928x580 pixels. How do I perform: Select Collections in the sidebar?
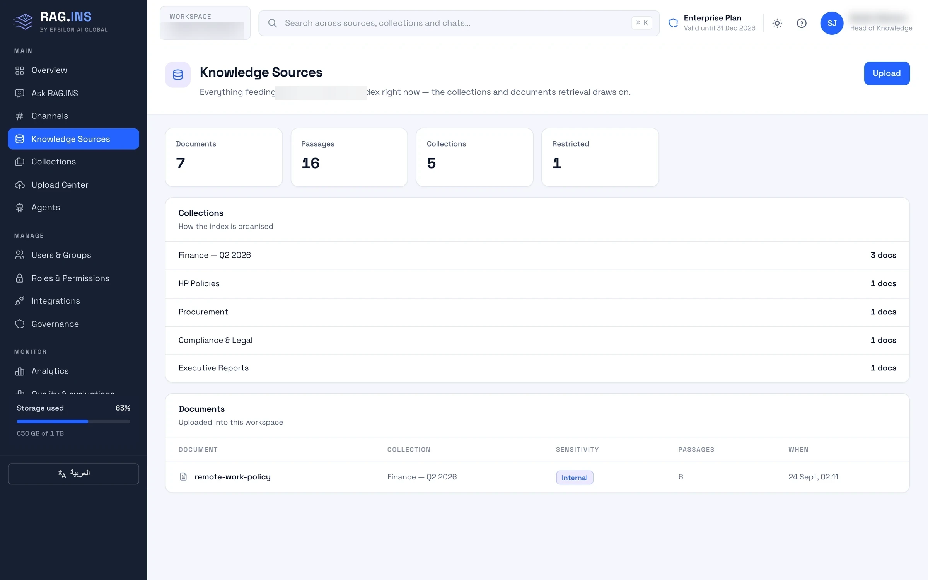(73, 162)
